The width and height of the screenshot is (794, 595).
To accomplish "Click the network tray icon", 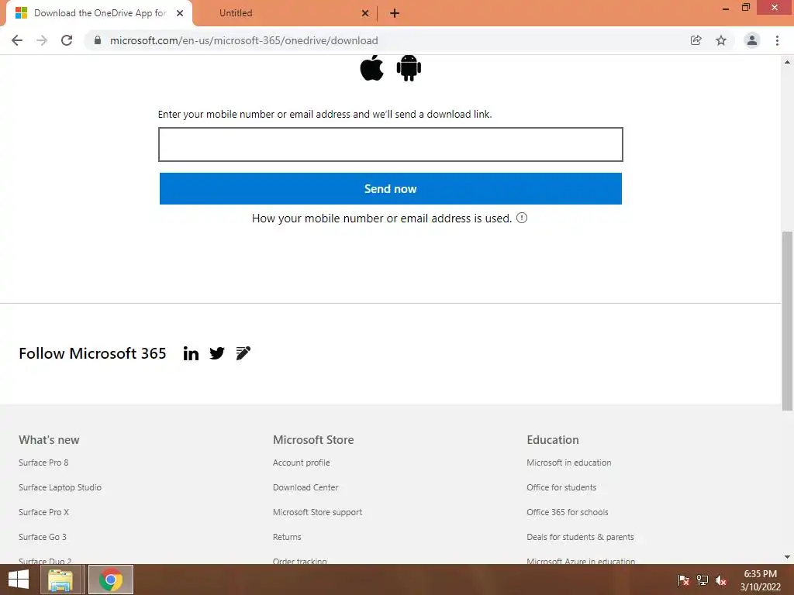I will point(703,580).
